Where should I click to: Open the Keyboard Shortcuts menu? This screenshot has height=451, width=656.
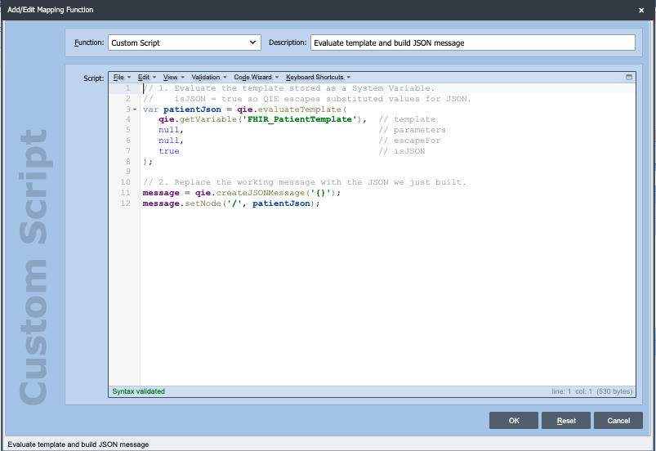[318, 77]
